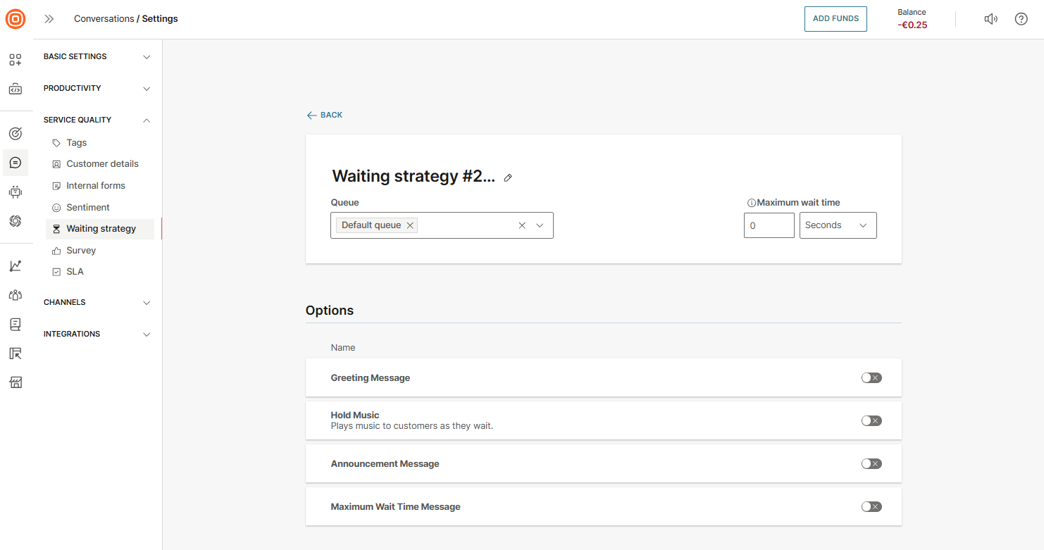
Task: Click the Add Funds button
Action: coord(835,19)
